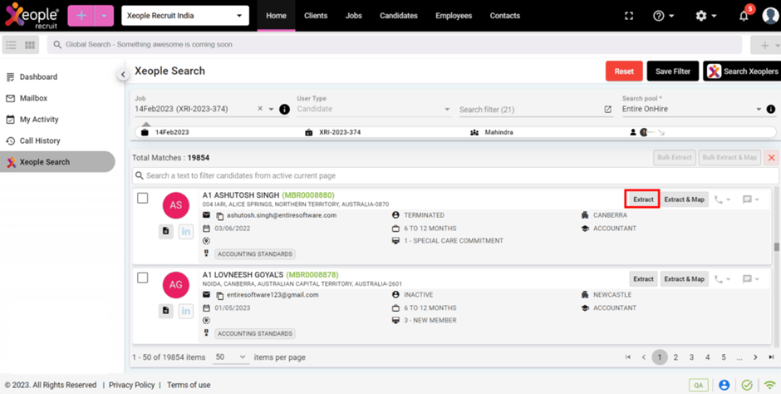Open the items per page dropdown

[231, 357]
